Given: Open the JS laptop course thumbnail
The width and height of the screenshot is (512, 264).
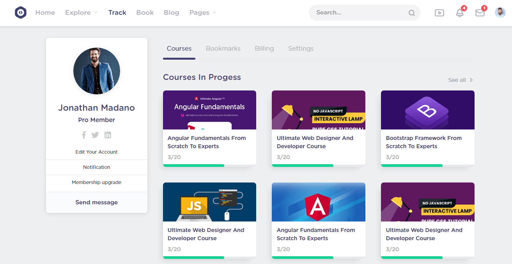Looking at the screenshot, I should pyautogui.click(x=209, y=202).
